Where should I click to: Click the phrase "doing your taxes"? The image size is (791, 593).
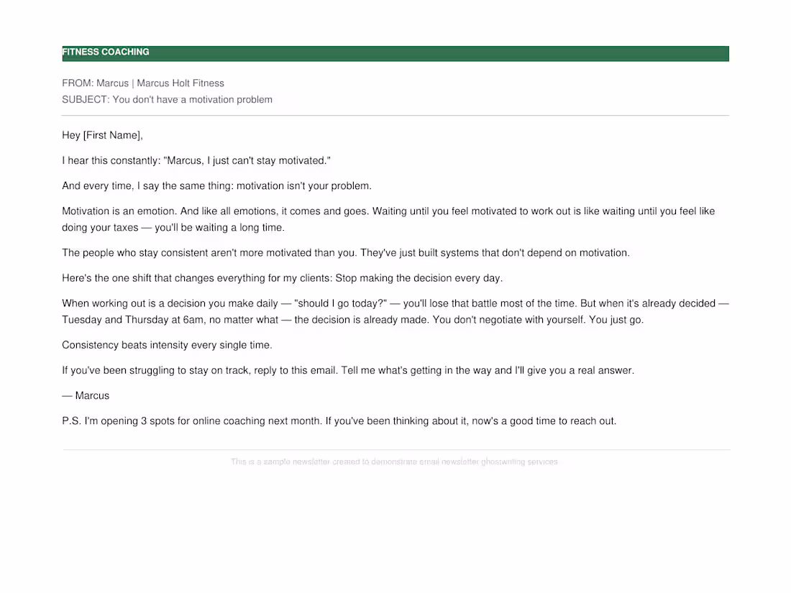[x=100, y=228]
